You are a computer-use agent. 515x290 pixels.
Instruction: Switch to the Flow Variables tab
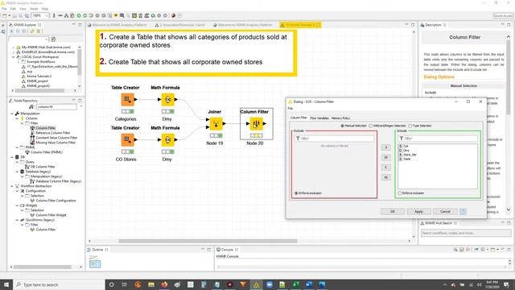pos(319,118)
